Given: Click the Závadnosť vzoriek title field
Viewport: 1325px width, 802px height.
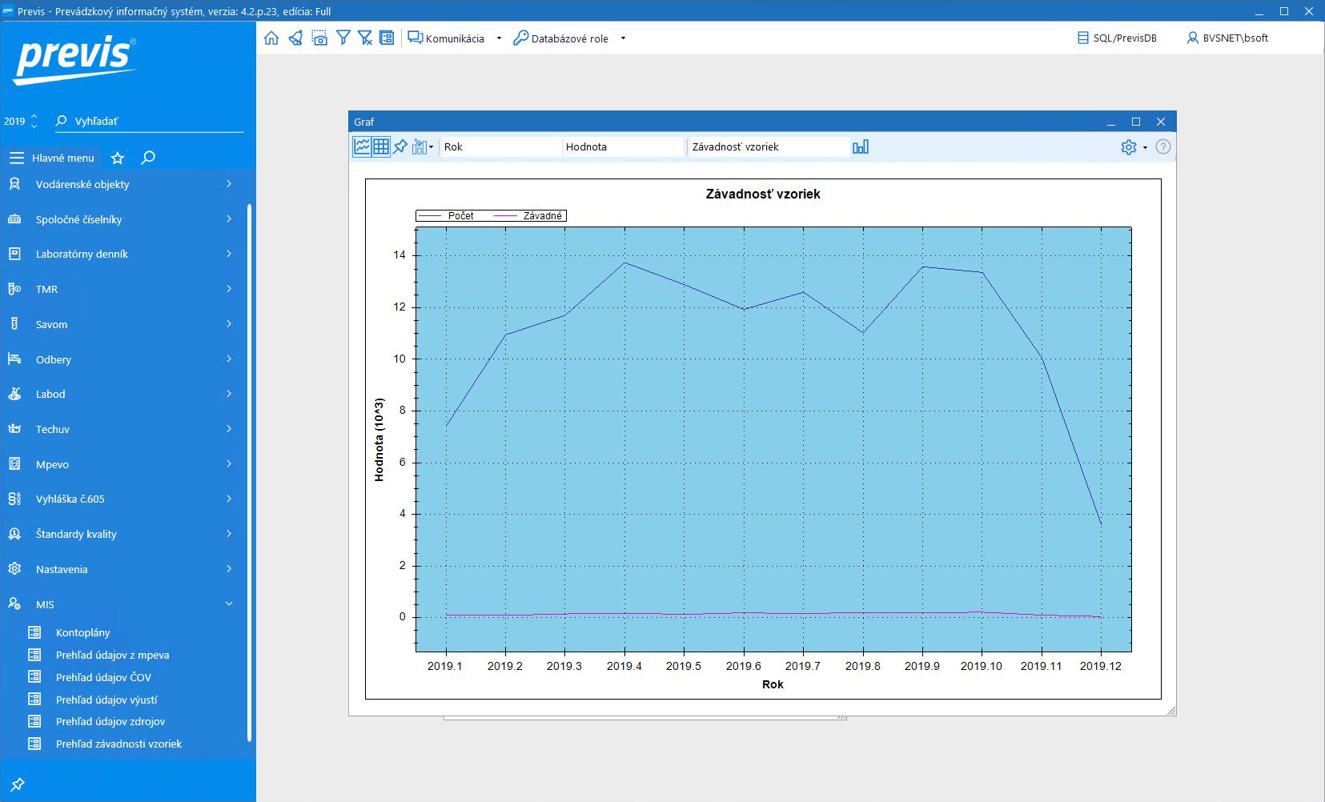Looking at the screenshot, I should point(768,146).
